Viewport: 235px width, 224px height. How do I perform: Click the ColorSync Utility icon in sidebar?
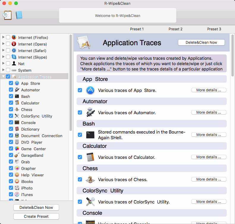(x=17, y=116)
